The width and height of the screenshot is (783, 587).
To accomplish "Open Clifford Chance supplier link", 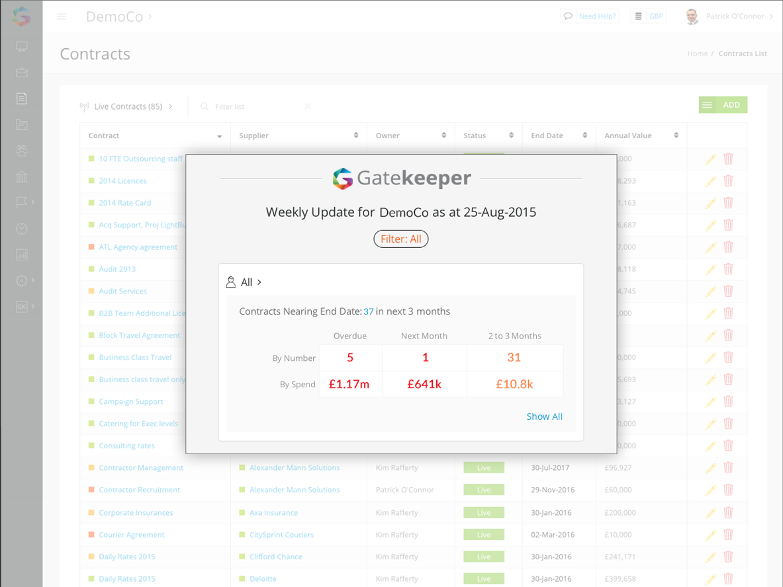I will (x=275, y=557).
